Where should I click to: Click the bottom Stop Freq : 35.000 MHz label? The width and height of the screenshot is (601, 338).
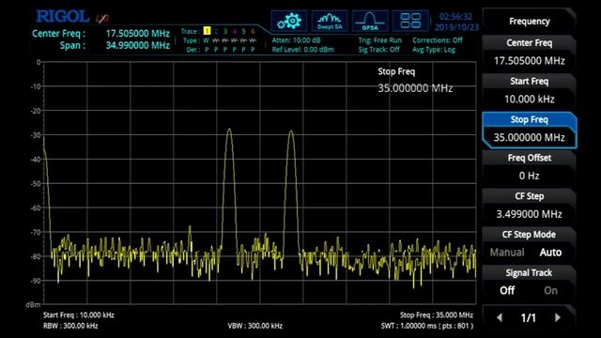[x=437, y=315]
